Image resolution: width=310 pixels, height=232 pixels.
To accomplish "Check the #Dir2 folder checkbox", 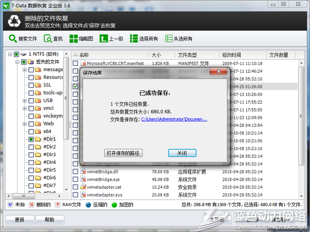I will 31,147.
